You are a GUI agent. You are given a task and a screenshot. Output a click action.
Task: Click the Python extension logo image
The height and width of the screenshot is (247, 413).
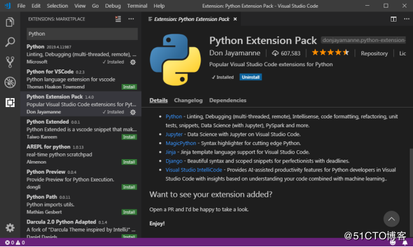(x=176, y=60)
